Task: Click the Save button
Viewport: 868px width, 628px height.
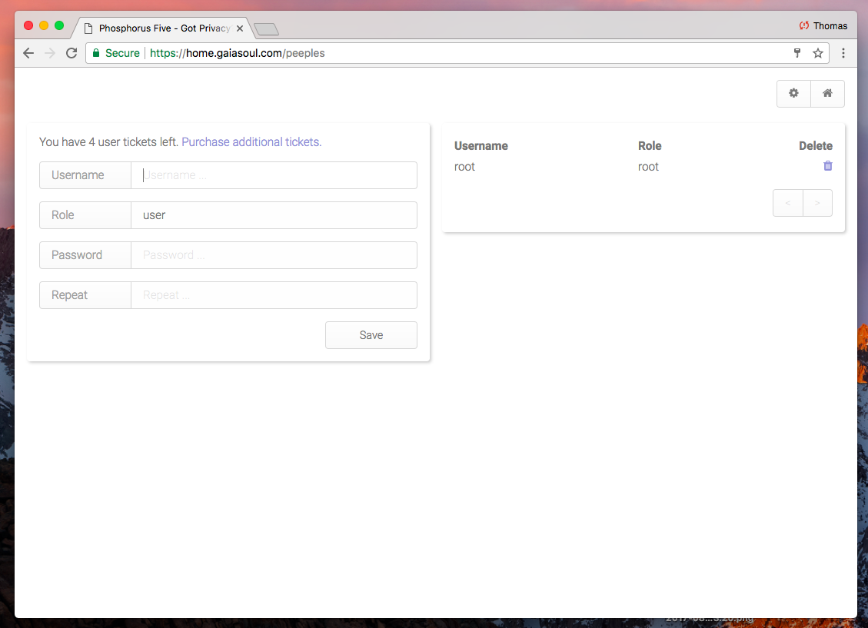Action: (x=371, y=334)
